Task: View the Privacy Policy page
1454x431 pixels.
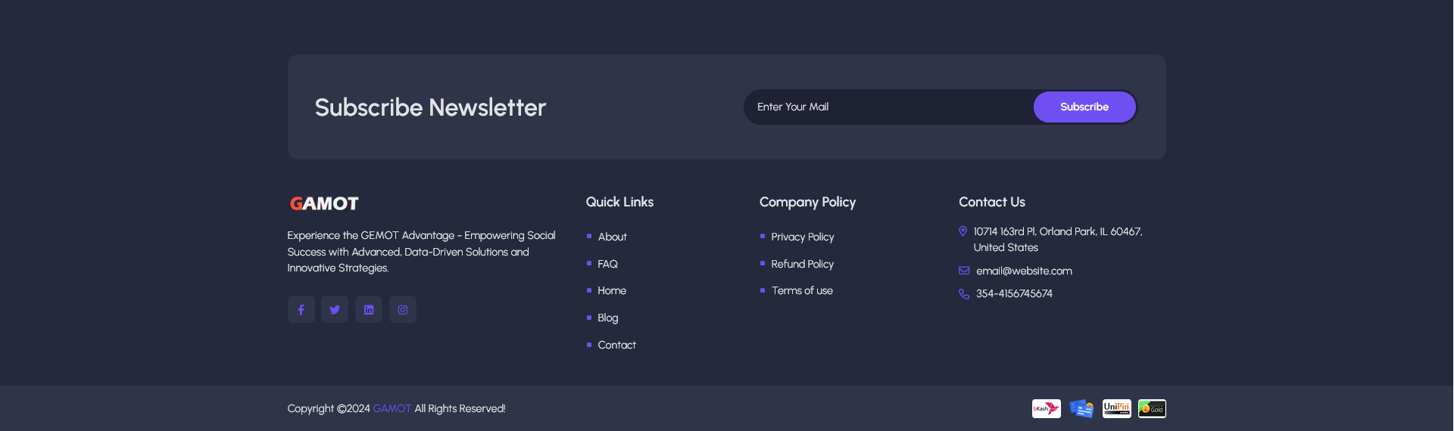Action: click(802, 237)
